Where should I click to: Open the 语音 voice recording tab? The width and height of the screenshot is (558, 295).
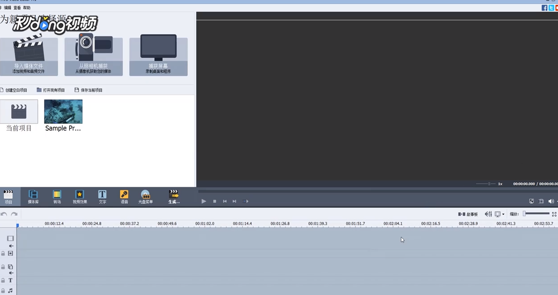(x=124, y=197)
